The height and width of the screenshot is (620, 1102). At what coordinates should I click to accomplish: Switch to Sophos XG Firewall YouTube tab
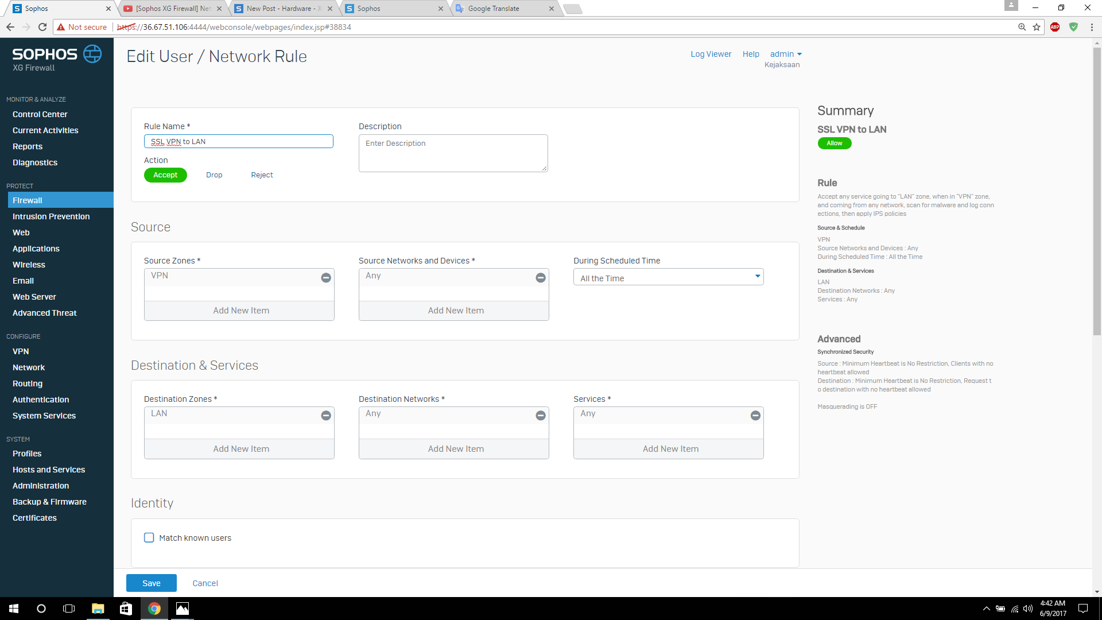pyautogui.click(x=172, y=9)
